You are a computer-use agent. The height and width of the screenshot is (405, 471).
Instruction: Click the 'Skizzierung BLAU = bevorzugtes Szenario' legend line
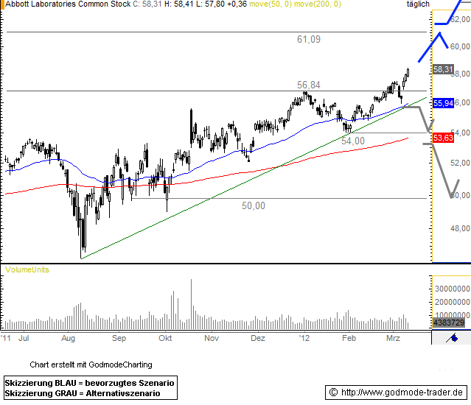pyautogui.click(x=89, y=383)
